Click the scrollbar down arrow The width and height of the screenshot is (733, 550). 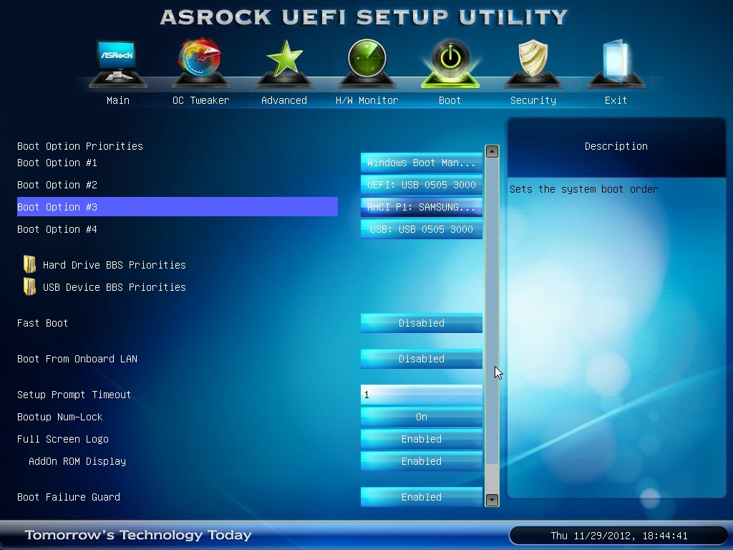coord(492,500)
